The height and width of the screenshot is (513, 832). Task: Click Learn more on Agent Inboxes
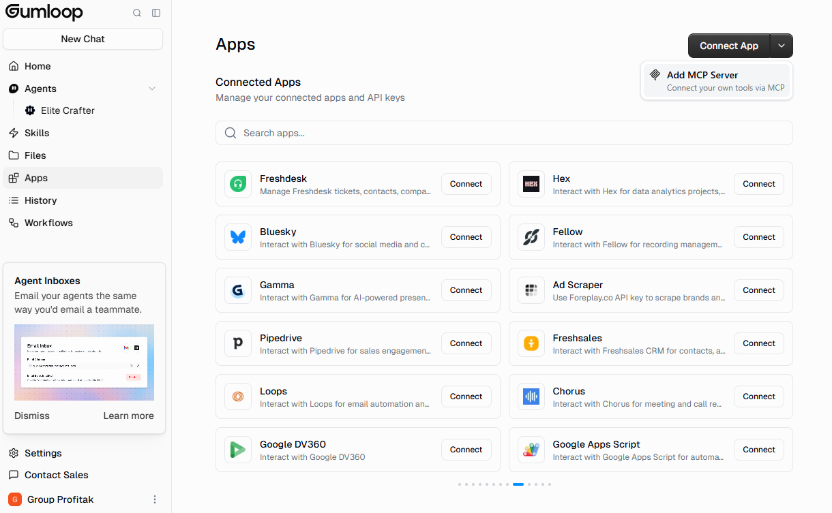click(129, 416)
